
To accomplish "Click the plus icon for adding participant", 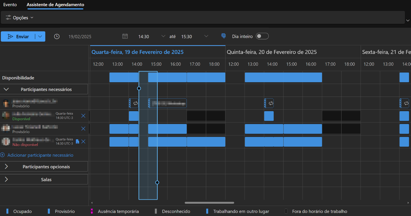I will (3, 155).
